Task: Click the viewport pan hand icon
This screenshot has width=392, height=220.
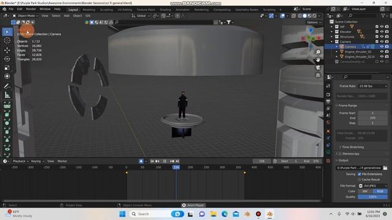Action: point(318,60)
